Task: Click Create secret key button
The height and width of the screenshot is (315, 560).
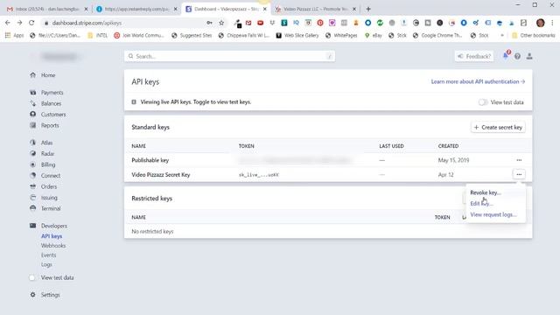Action: coord(498,127)
